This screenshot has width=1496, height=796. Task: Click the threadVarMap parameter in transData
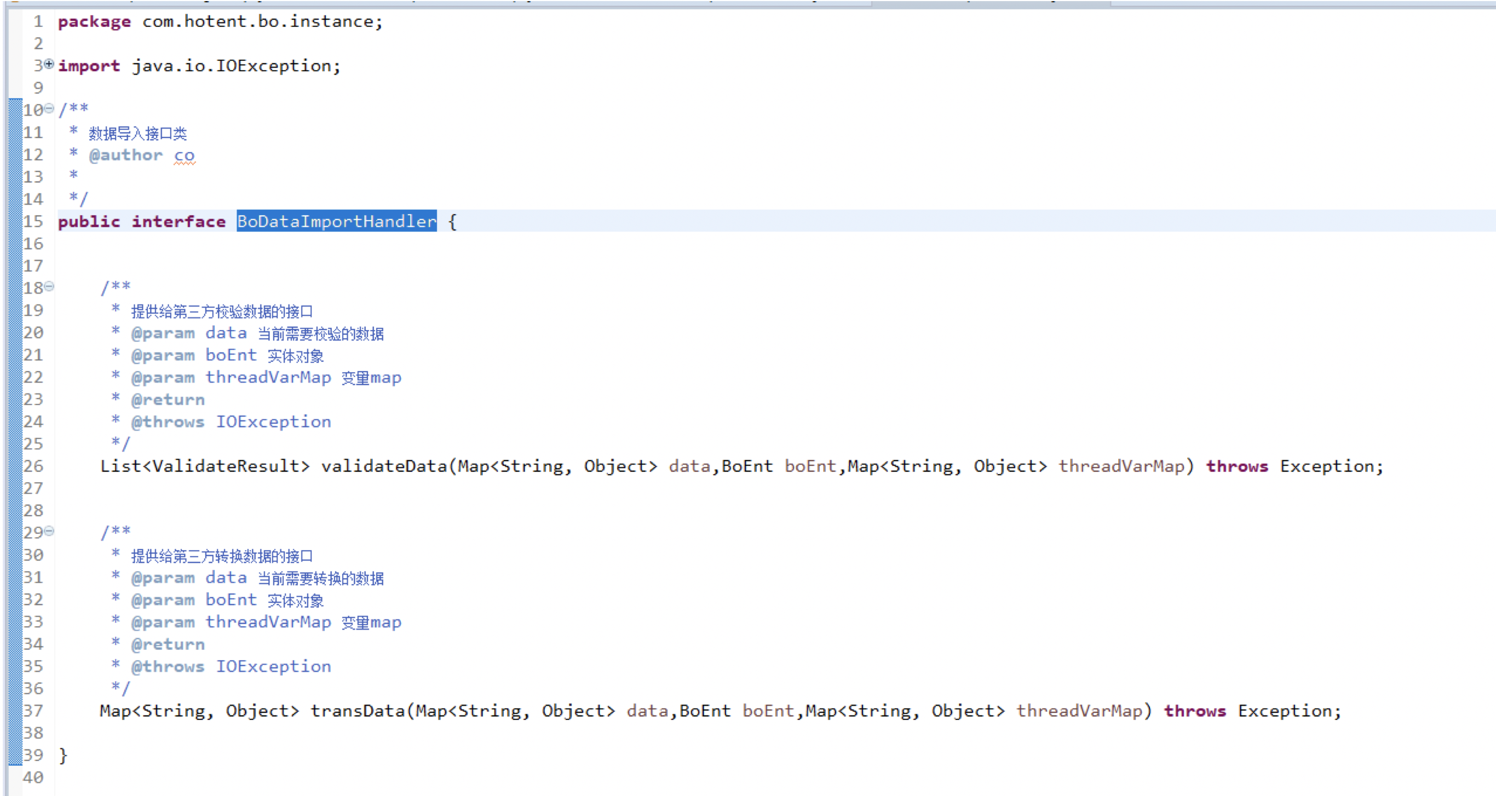tap(1079, 711)
